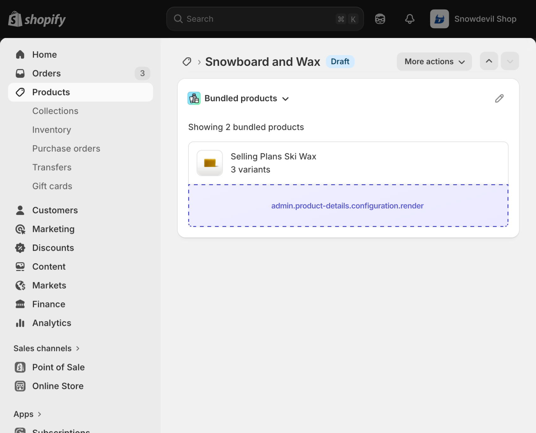Click the search magnifier icon
The width and height of the screenshot is (536, 433).
(x=178, y=19)
